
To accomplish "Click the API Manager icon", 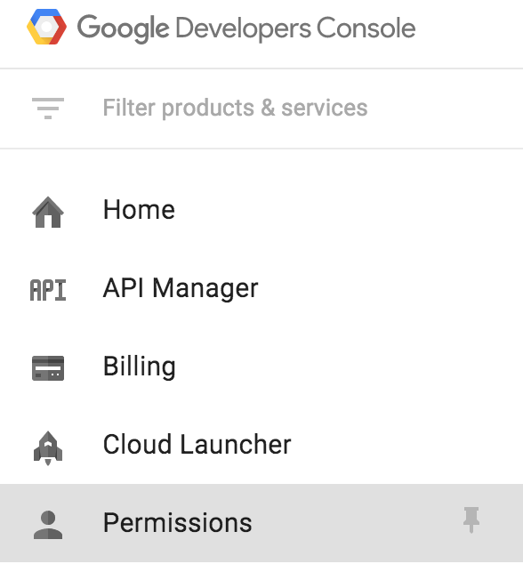I will (x=48, y=290).
